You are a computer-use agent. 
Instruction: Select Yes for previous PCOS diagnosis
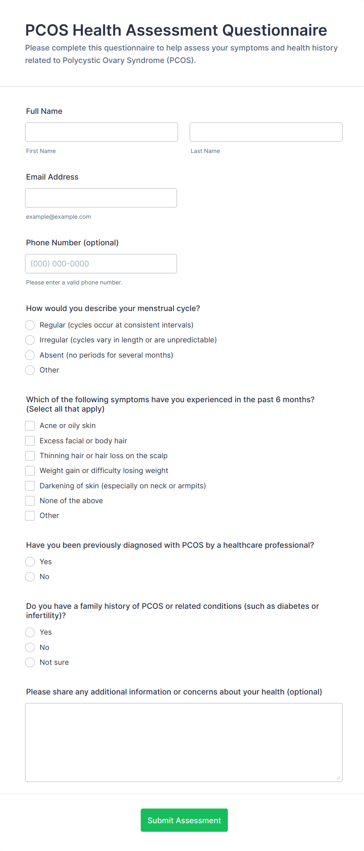[30, 562]
